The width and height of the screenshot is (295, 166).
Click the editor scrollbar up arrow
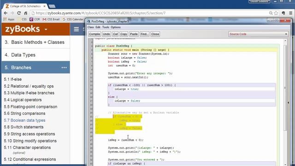pos(285,41)
